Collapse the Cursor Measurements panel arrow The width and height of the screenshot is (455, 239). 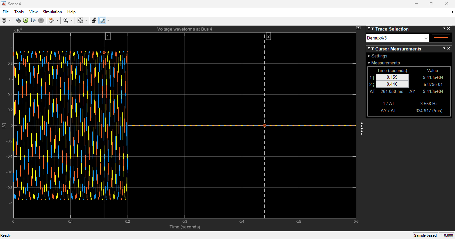(372, 49)
